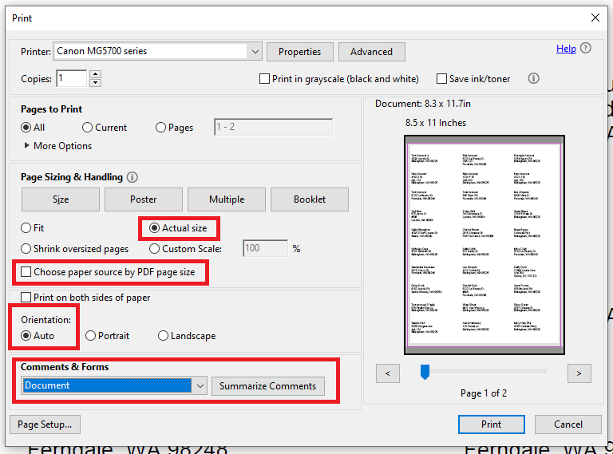Go to the previous preview page arrow
Screen dimensions: 613x454
pyautogui.click(x=387, y=373)
